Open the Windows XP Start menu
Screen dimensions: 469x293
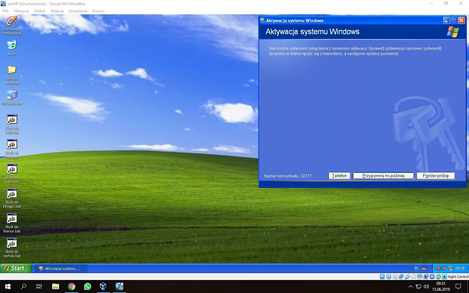pos(16,268)
